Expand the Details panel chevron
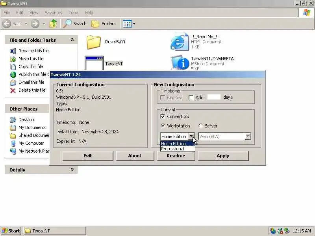 tap(72, 170)
